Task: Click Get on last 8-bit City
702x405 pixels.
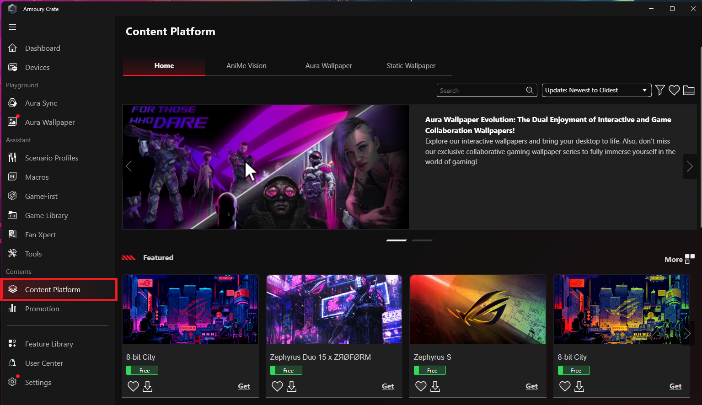Action: point(675,386)
